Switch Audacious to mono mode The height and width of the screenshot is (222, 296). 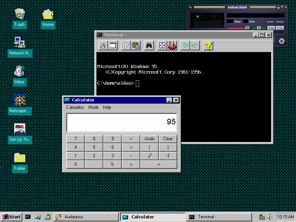(270, 21)
